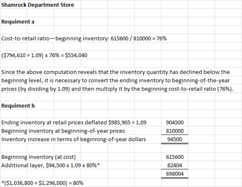Click the 'Beginning inventory (at cost)' label

[38, 157]
